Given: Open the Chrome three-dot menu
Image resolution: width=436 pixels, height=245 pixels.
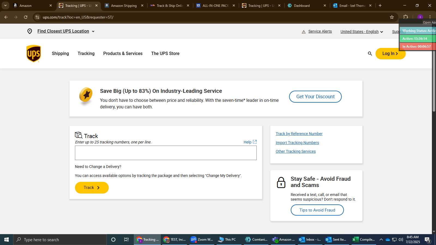Looking at the screenshot, I should pyautogui.click(x=430, y=17).
